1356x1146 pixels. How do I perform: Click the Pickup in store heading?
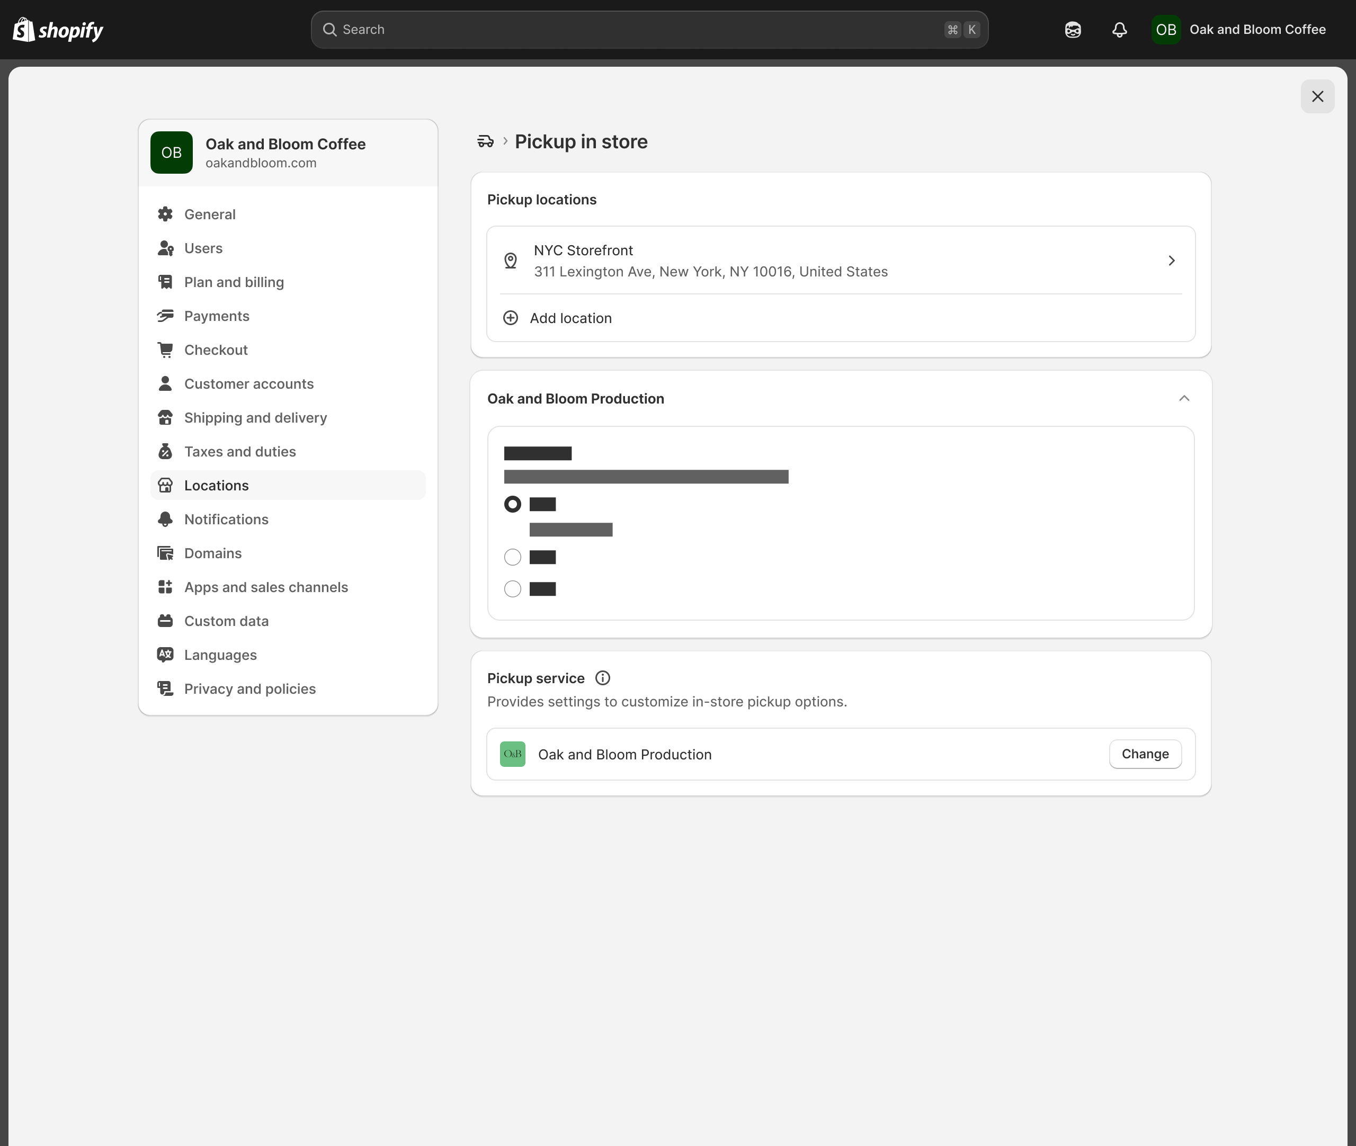581,141
